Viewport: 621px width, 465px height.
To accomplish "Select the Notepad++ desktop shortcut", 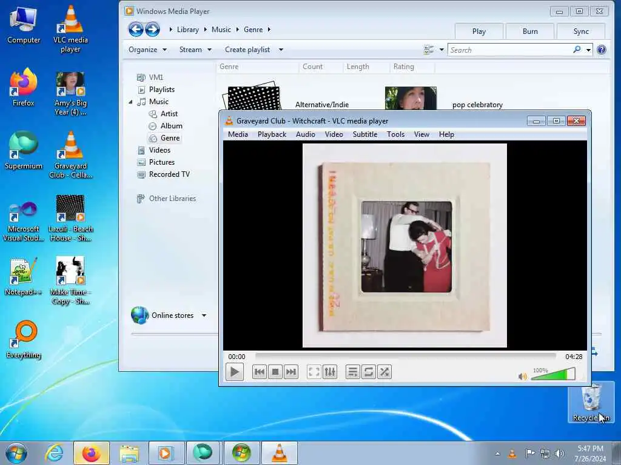I will pyautogui.click(x=23, y=277).
